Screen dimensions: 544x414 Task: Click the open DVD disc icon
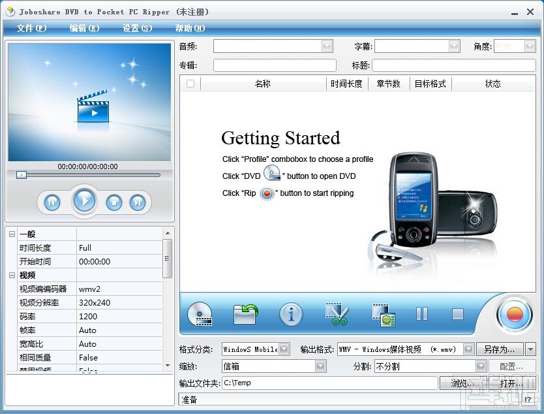tap(200, 314)
